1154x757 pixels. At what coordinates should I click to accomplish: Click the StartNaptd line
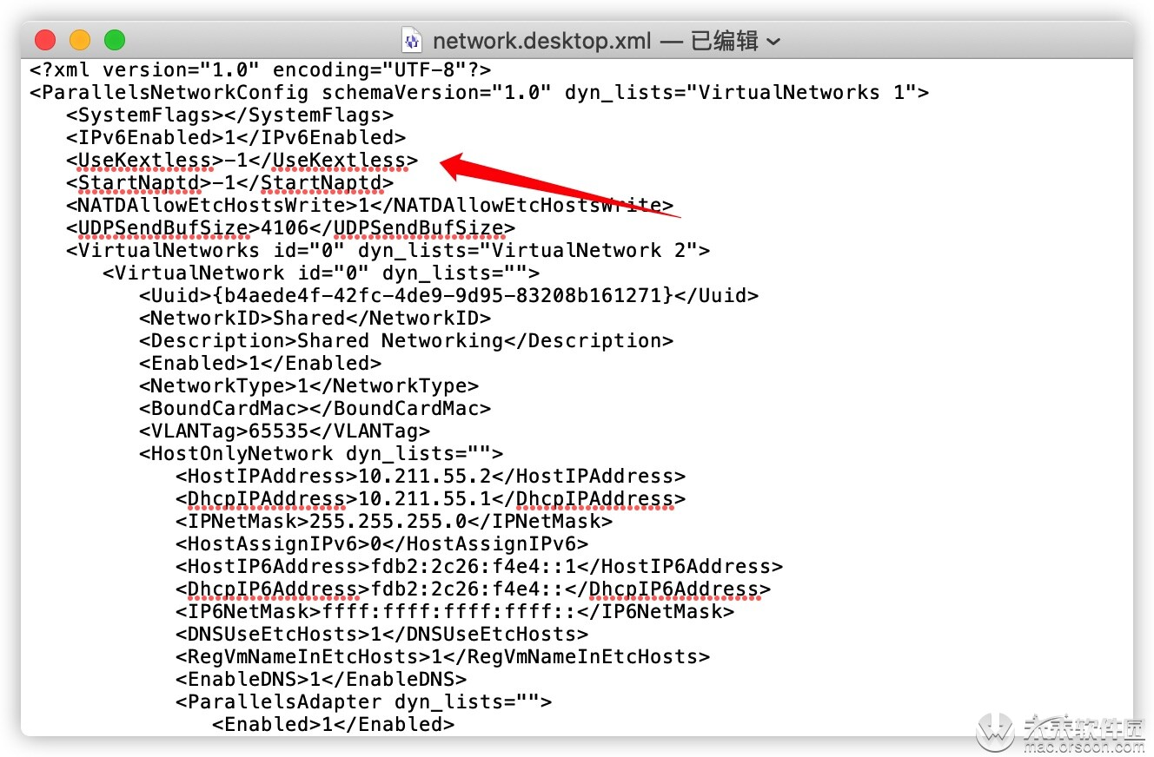pos(229,182)
